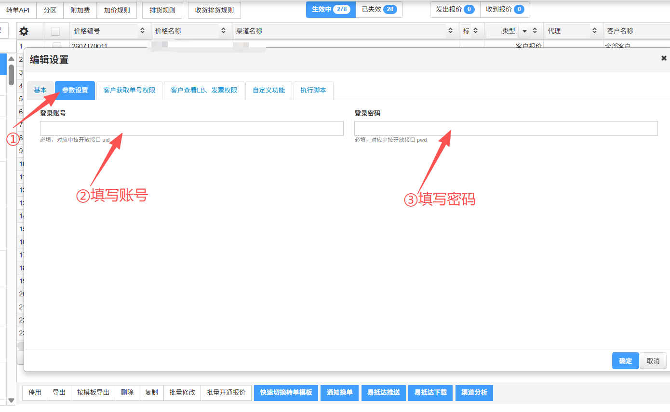The width and height of the screenshot is (670, 412).
Task: Click the 转单API toolbar button
Action: coord(18,10)
